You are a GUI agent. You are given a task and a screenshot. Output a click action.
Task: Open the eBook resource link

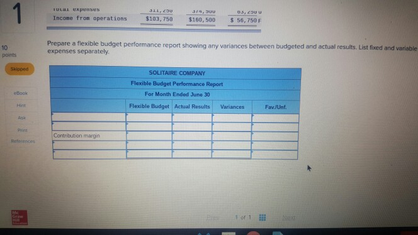coord(21,93)
